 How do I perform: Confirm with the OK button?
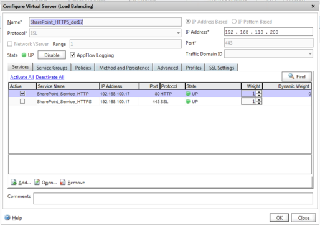pos(279,218)
